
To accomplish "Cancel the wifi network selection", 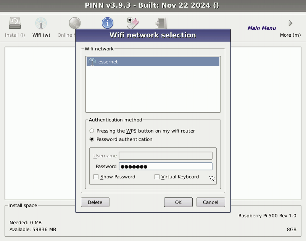I will point(210,202).
